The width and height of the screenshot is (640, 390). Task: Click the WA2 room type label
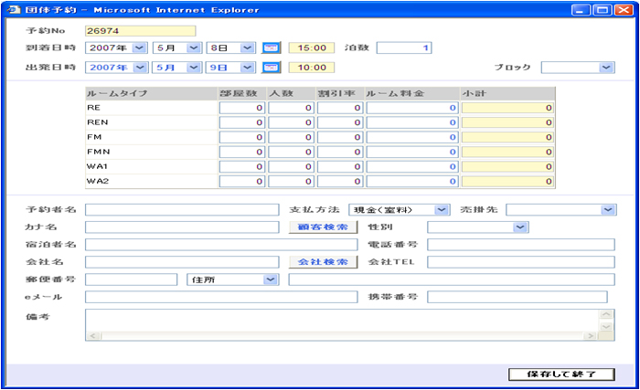click(98, 181)
